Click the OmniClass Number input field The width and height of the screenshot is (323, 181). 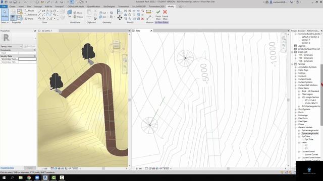coord(27,59)
